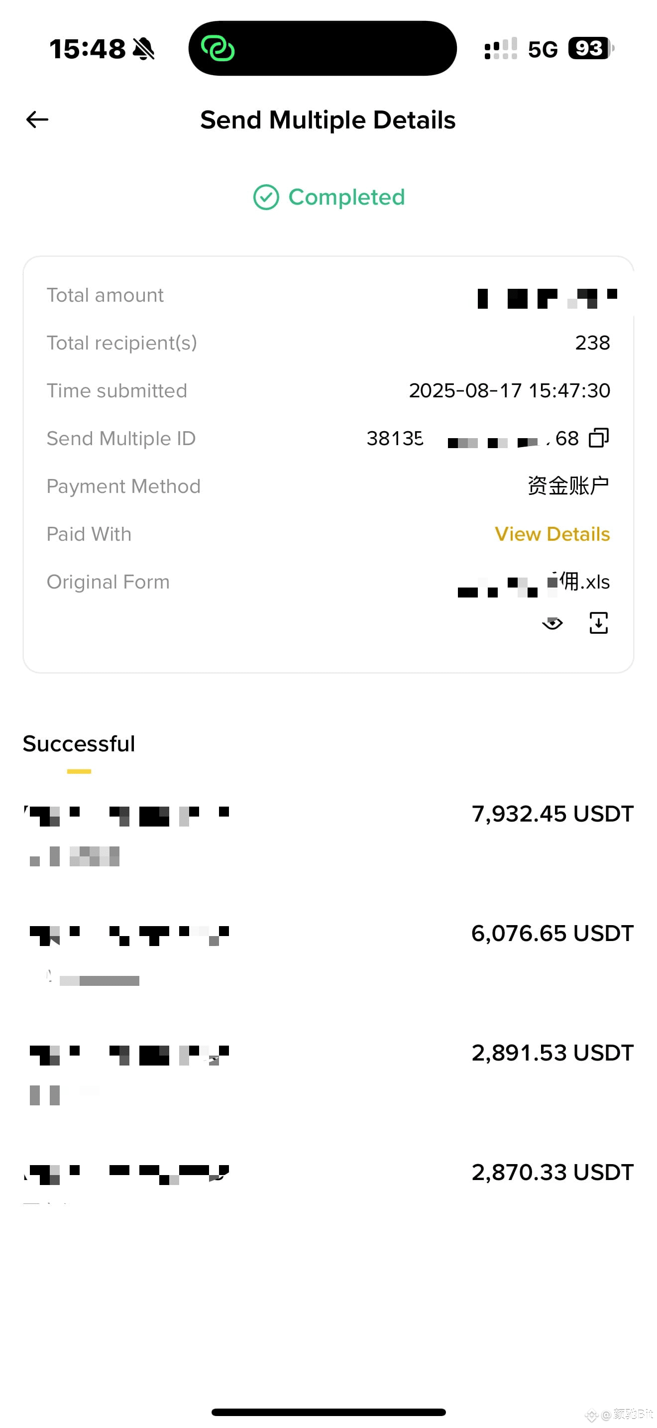Open View Details for Paid With
This screenshot has width=657, height=1428.
552,534
